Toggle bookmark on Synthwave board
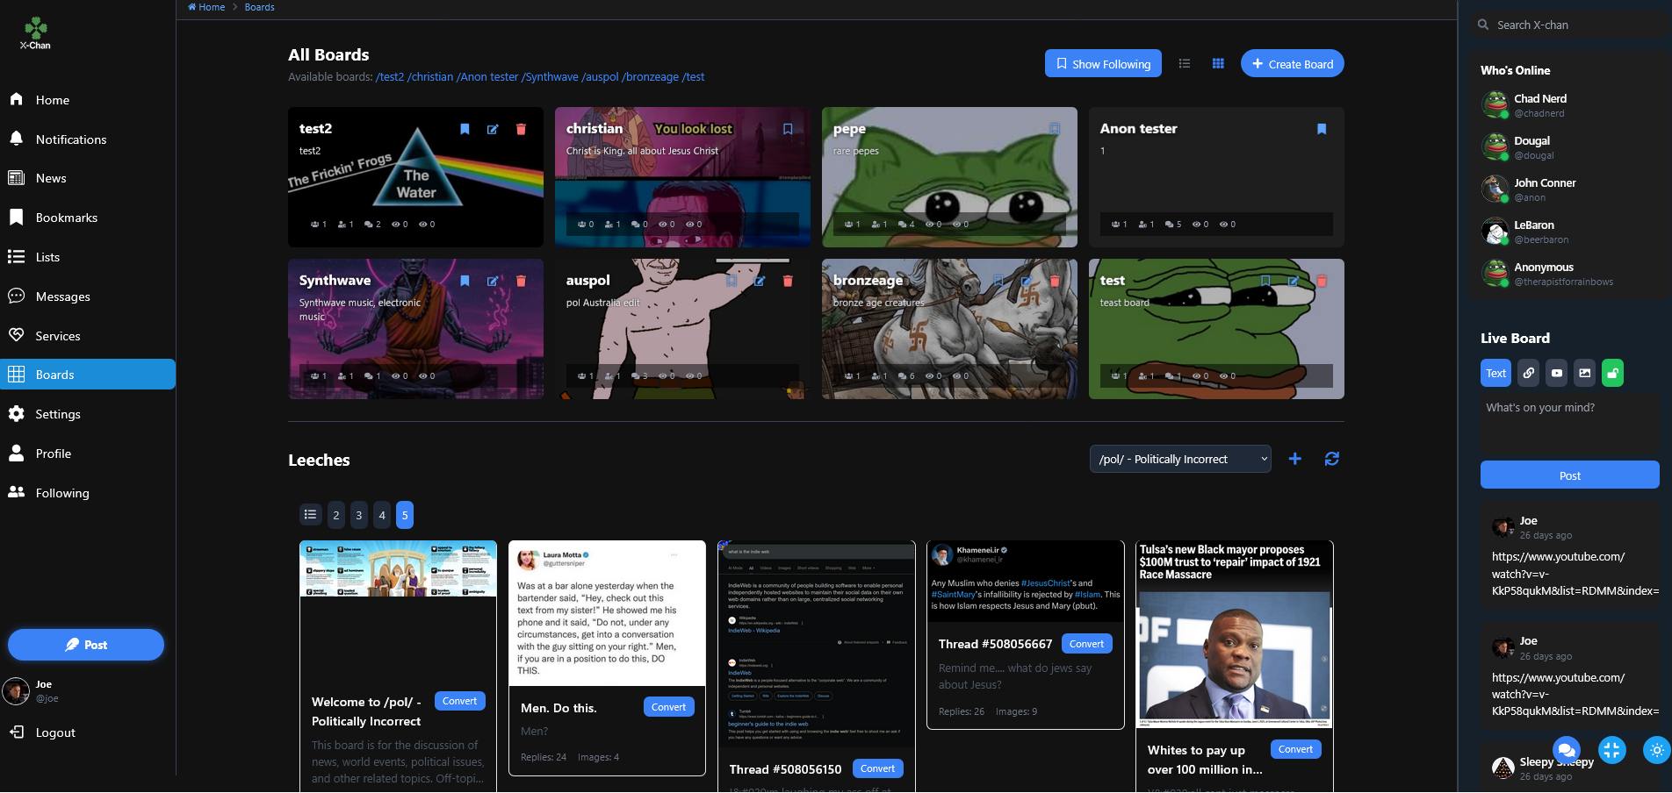Viewport: 1672px width, 793px height. tap(465, 281)
